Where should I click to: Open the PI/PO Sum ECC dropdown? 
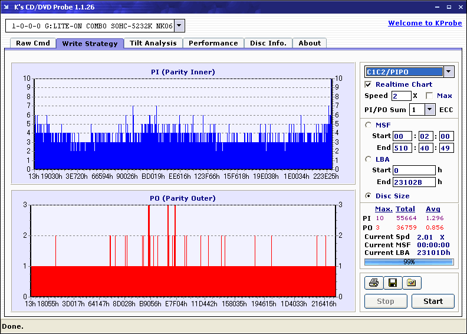[429, 109]
